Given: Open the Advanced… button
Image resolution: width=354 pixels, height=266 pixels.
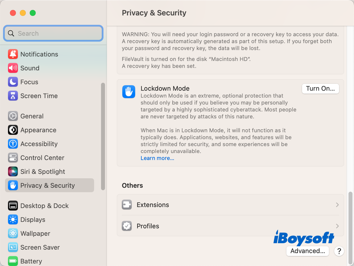Looking at the screenshot, I should tap(307, 251).
